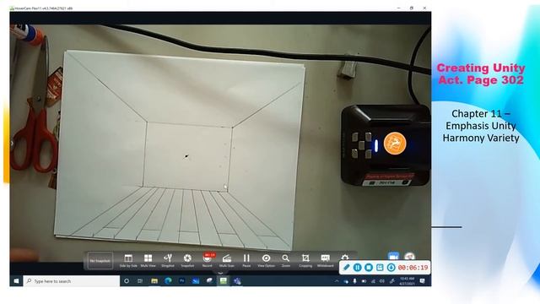
Task: Open Task View on the taskbar
Action: 140,281
